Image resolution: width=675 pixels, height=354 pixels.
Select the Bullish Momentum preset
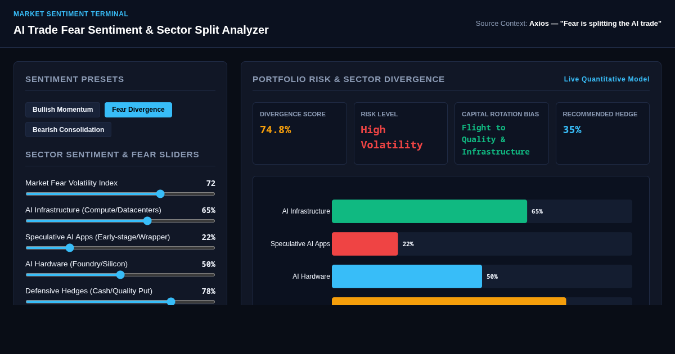point(62,110)
